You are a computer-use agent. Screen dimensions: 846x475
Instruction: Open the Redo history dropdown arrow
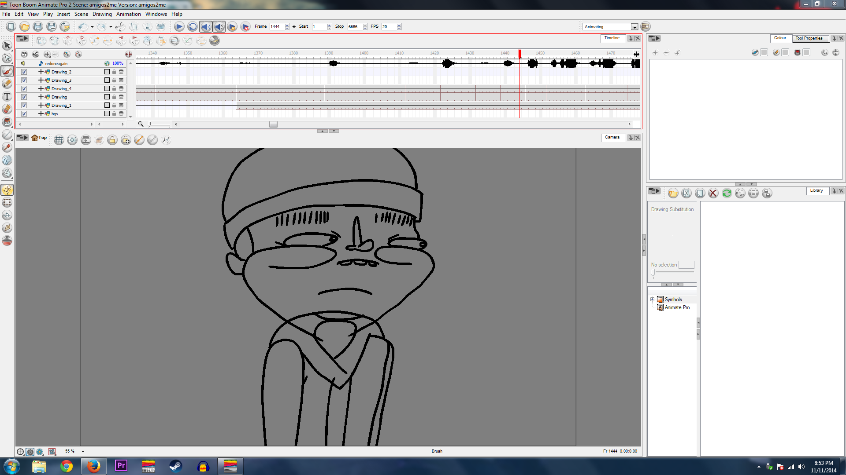[111, 27]
